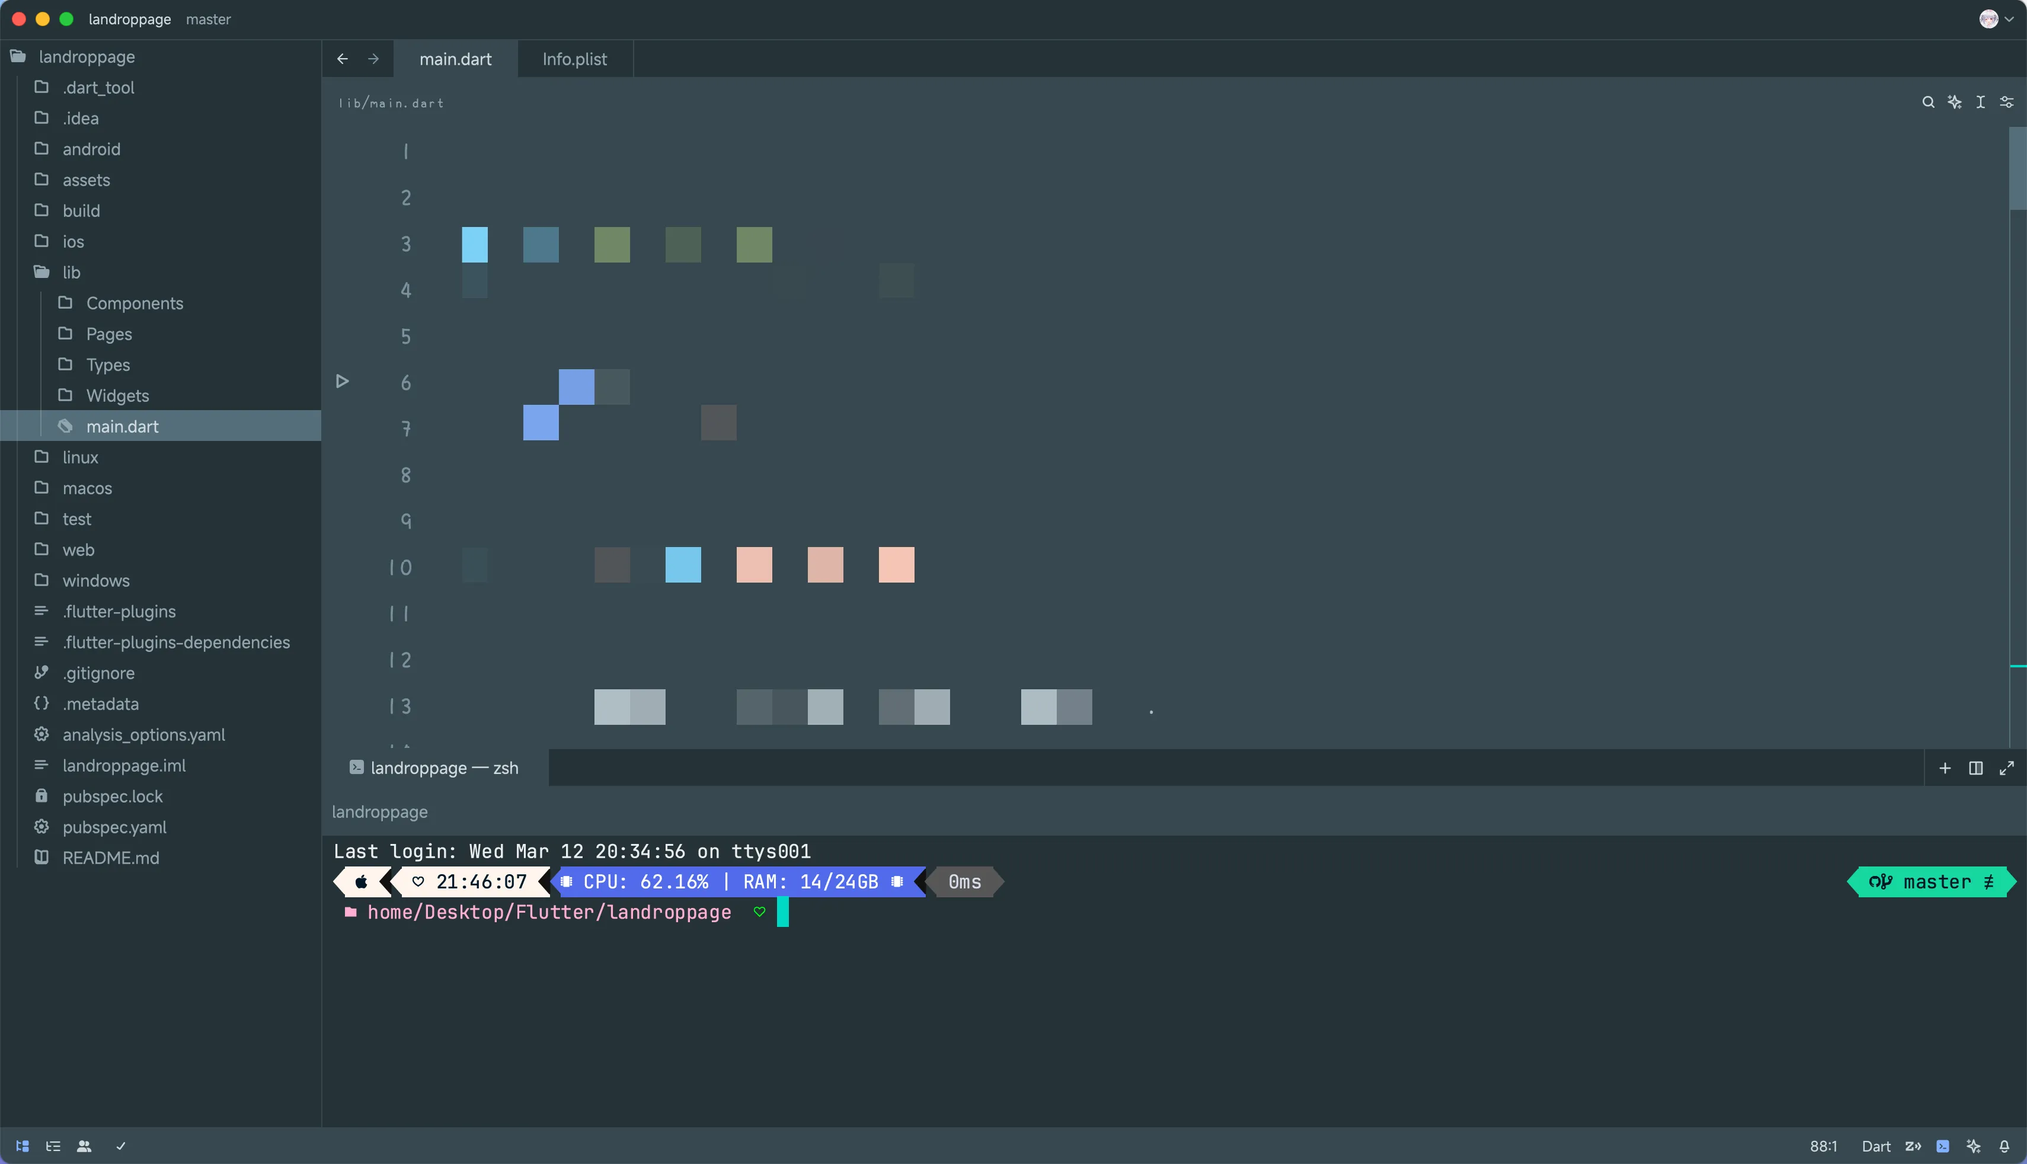The height and width of the screenshot is (1164, 2027).
Task: Expand the .idea folder
Action: tap(161, 119)
